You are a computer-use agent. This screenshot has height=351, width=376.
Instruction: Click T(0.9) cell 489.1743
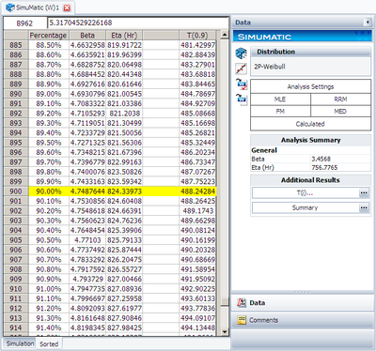click(197, 211)
